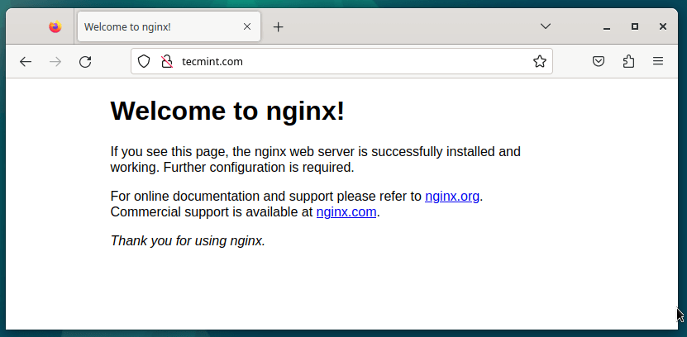Open a new tab with plus button
The image size is (687, 337).
tap(279, 27)
